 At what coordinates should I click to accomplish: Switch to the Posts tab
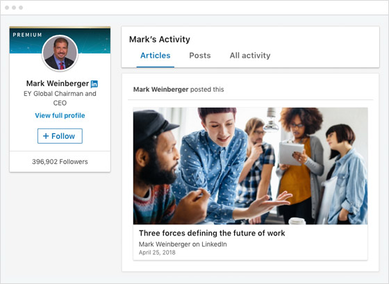point(200,56)
